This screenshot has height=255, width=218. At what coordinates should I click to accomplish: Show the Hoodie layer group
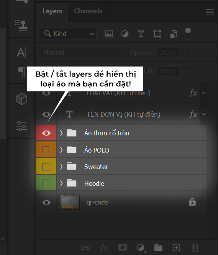coord(46,183)
